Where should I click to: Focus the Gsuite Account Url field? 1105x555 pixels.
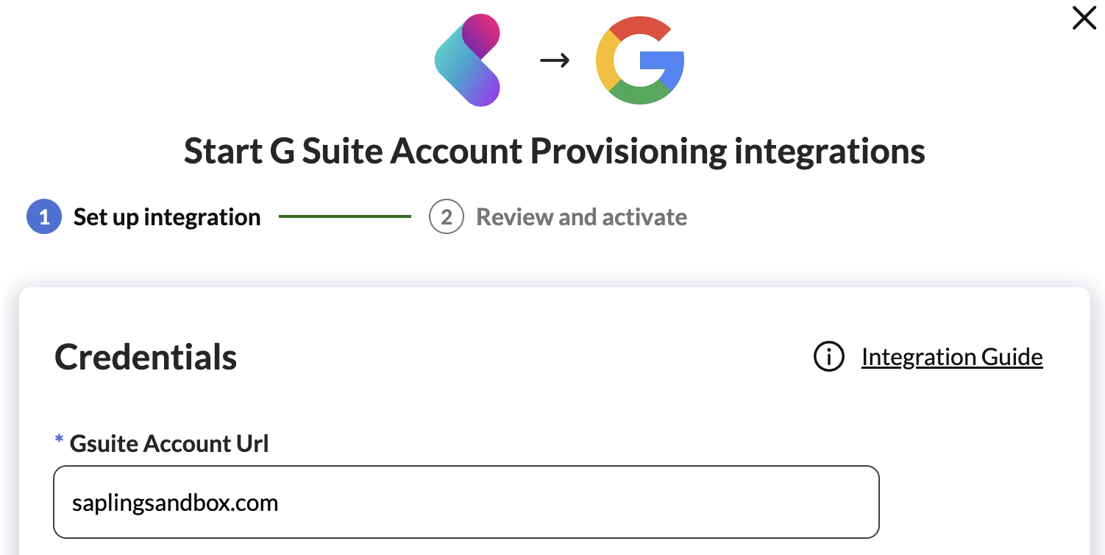point(466,502)
